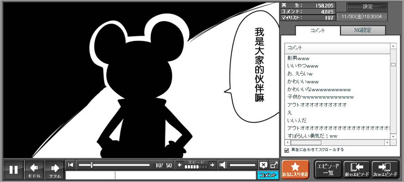Pause the manga playback
The image size is (404, 182).
(14, 170)
